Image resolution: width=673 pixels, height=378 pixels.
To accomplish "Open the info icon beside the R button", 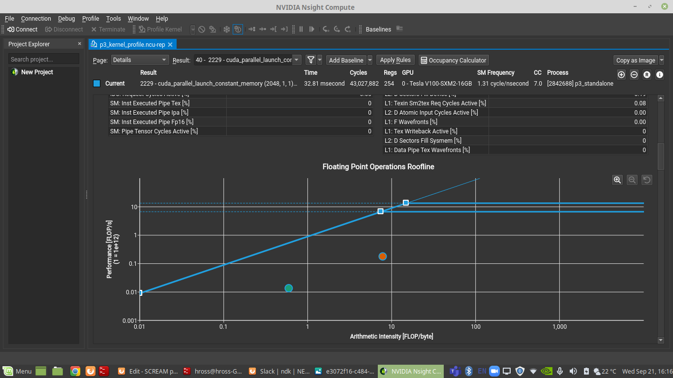I will (659, 74).
